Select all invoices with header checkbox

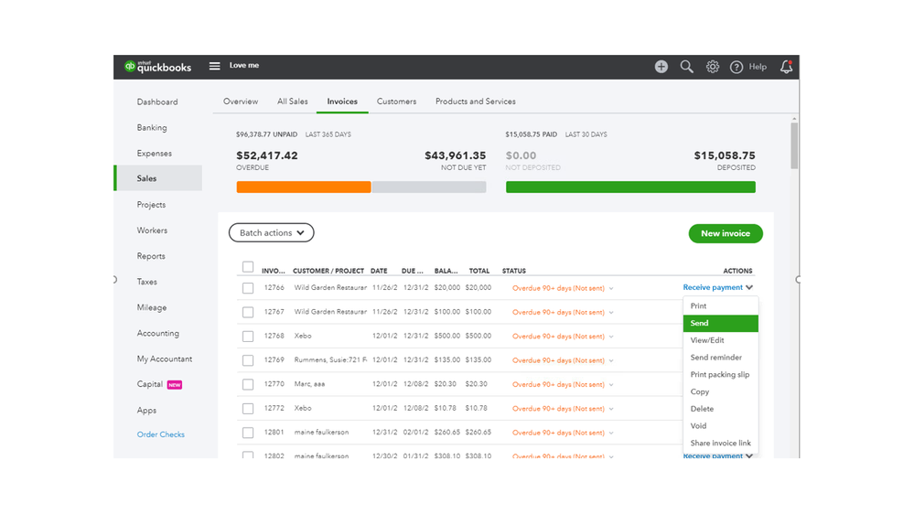pos(248,267)
